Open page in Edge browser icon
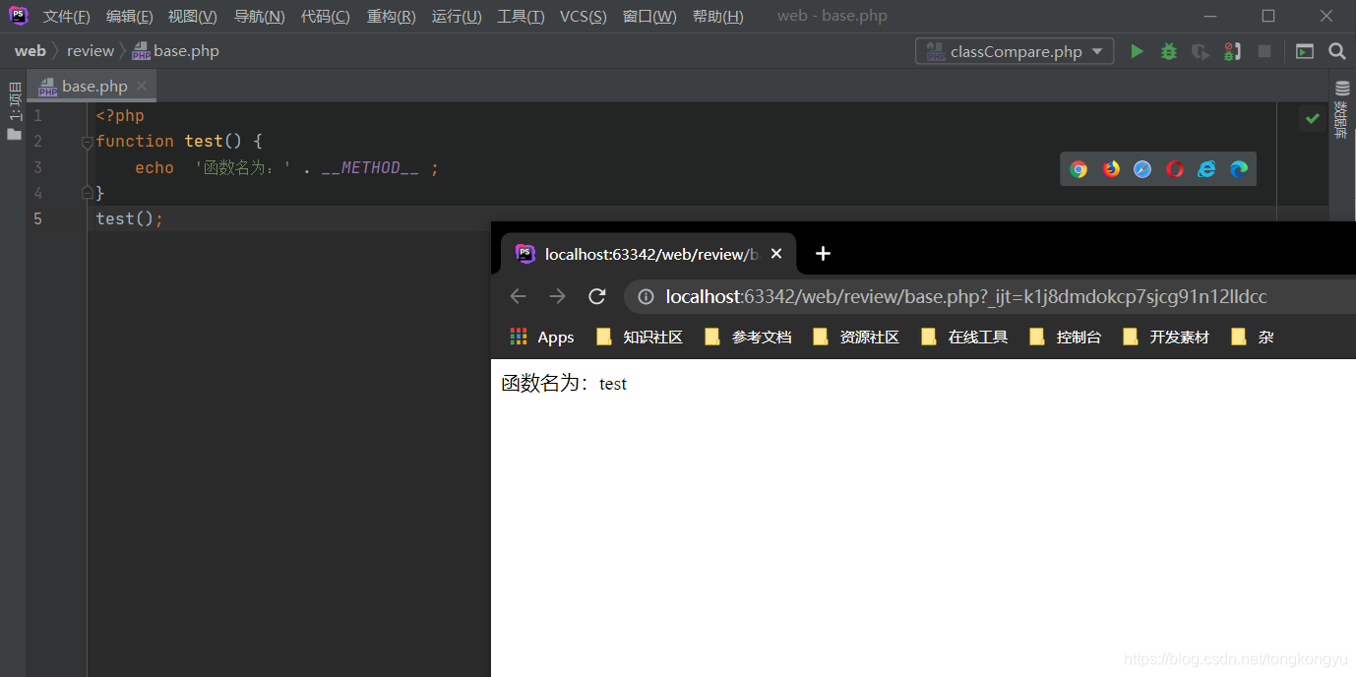Viewport: 1356px width, 677px height. (1239, 169)
